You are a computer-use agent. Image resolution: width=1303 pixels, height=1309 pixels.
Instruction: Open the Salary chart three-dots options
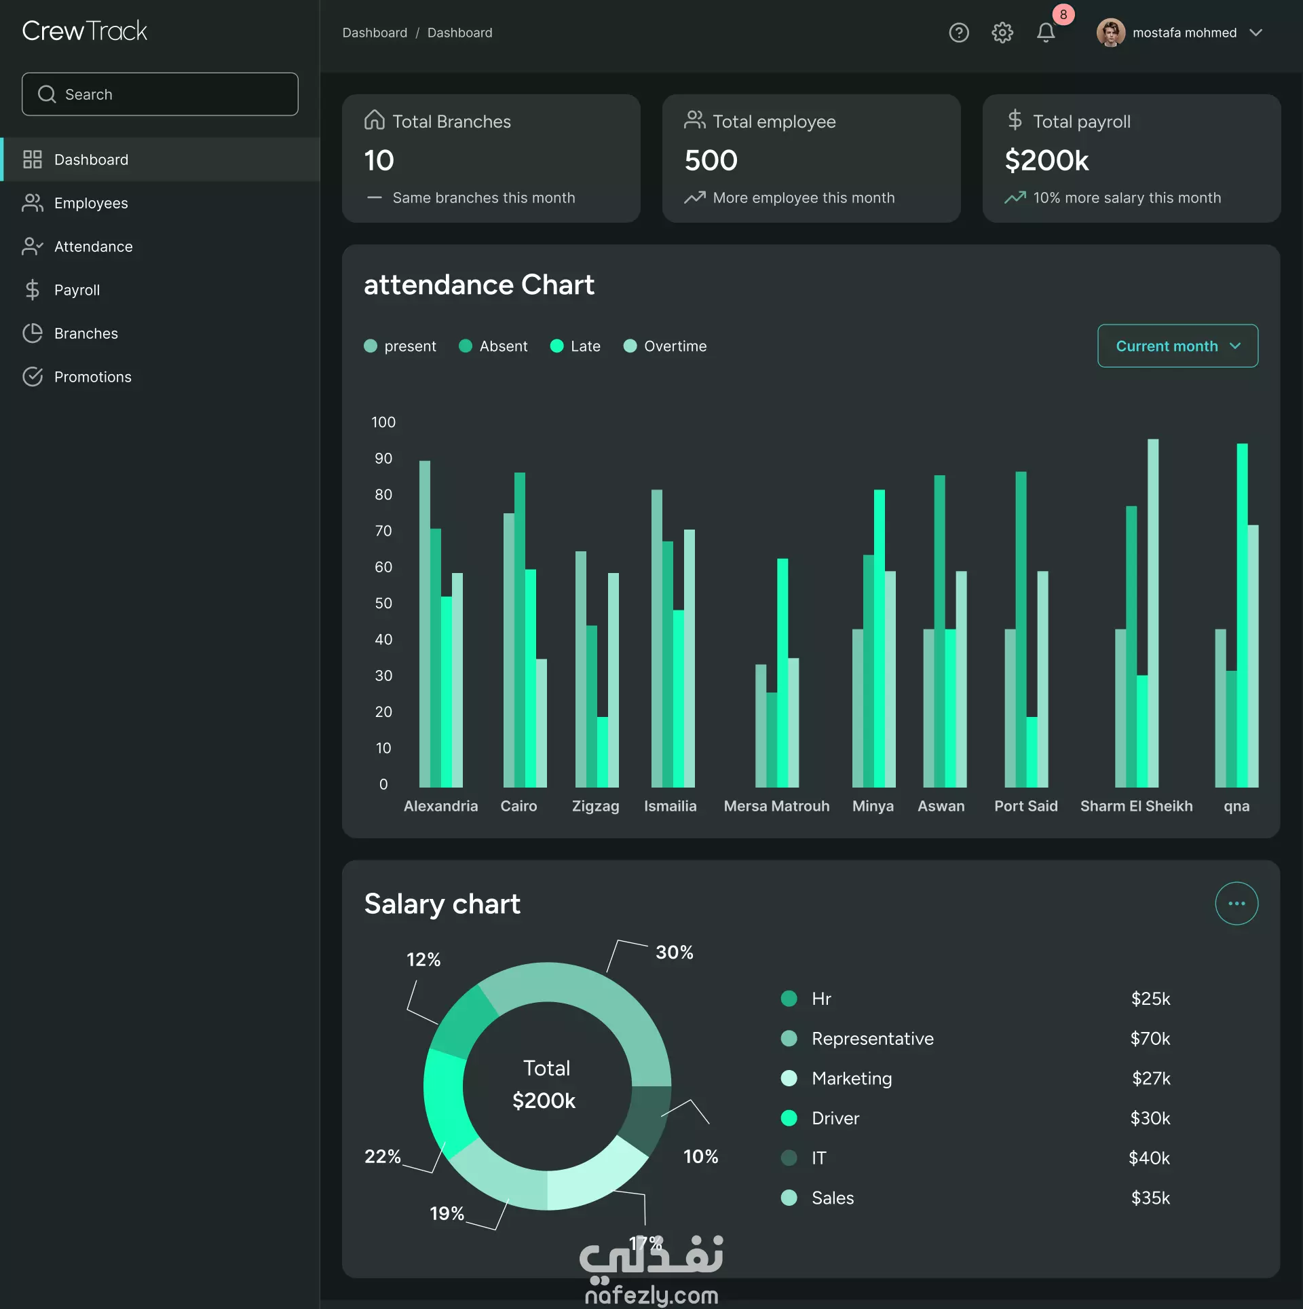pos(1236,903)
